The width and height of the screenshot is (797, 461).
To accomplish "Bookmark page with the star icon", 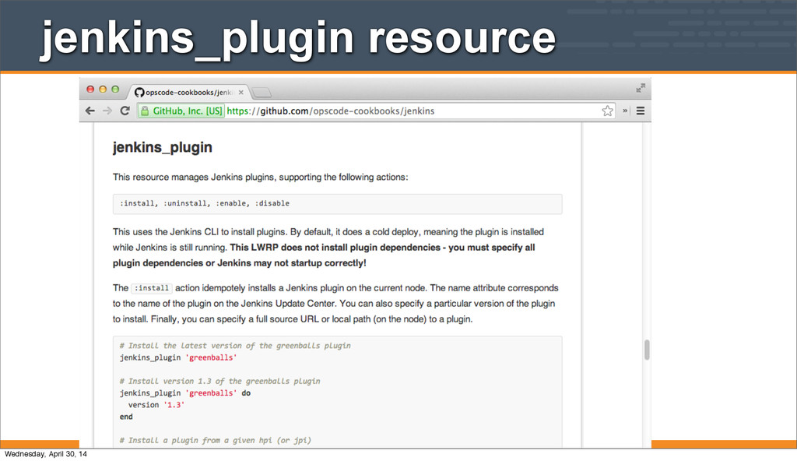I will coord(607,111).
